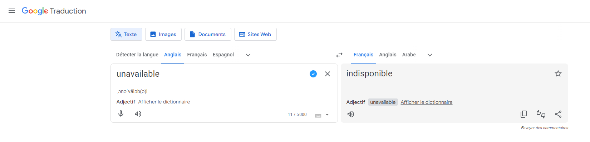Share the translation
This screenshot has height=142, width=590.
click(x=558, y=114)
